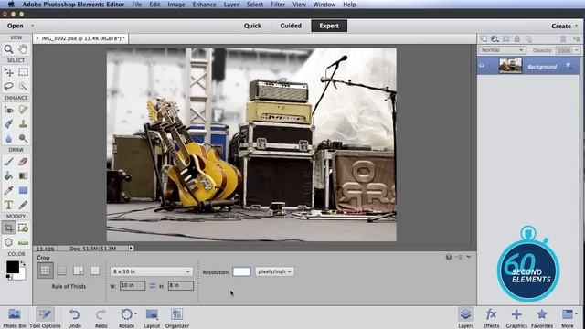Select the Blur tool water drop
Screen dimensions: 585x329
tap(8, 138)
